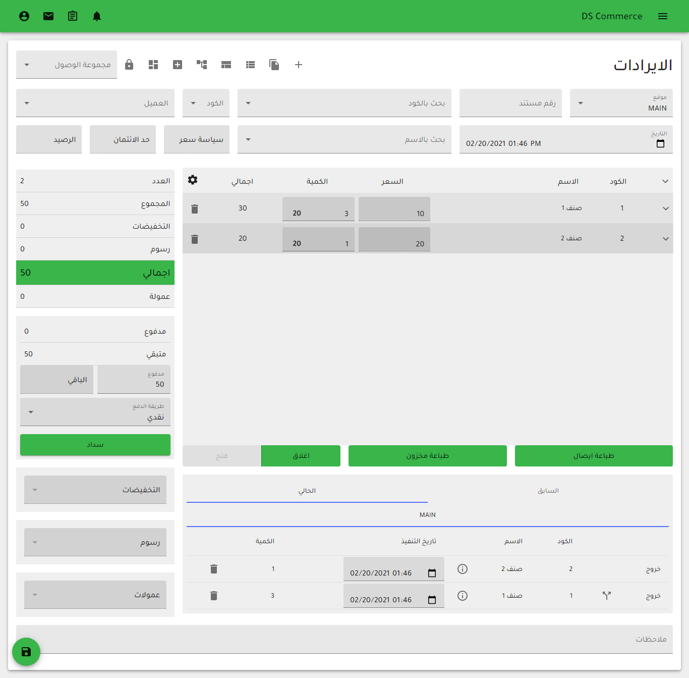Viewport: 689px width, 678px height.
Task: Open the طريقة الدفع payment method dropdown
Action: pos(95,412)
